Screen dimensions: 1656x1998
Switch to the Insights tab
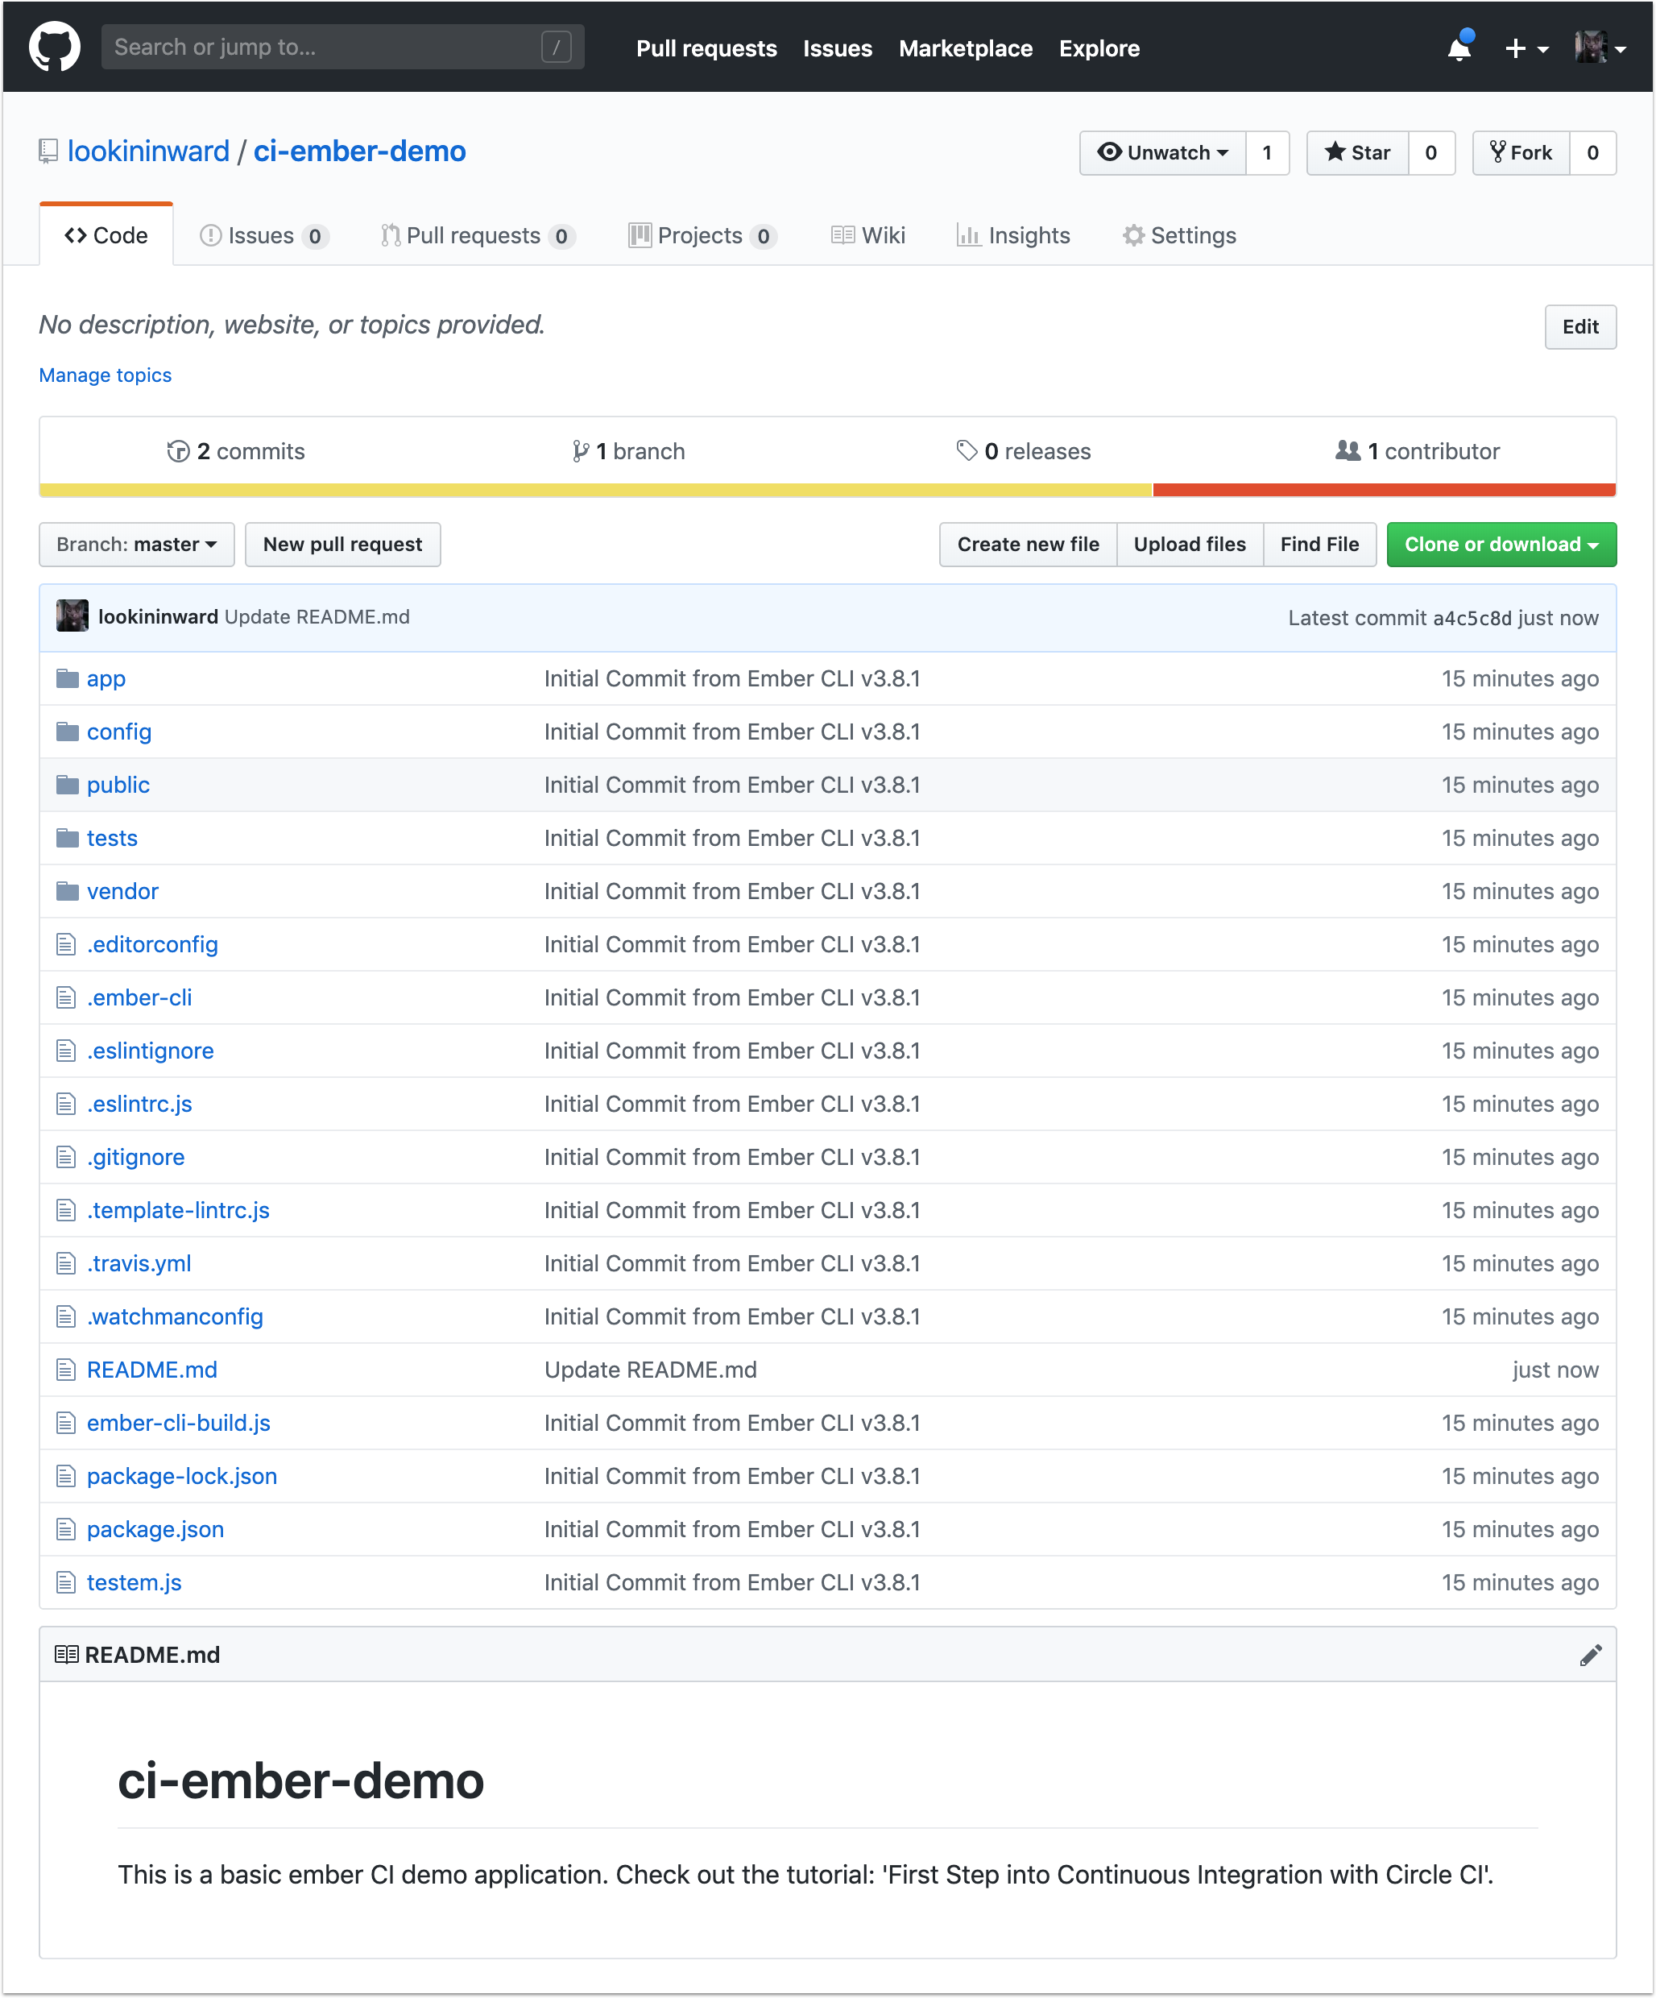click(x=1013, y=235)
